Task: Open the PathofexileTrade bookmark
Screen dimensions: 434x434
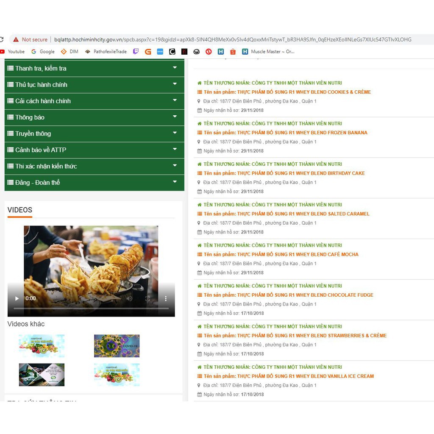Action: tap(106, 51)
